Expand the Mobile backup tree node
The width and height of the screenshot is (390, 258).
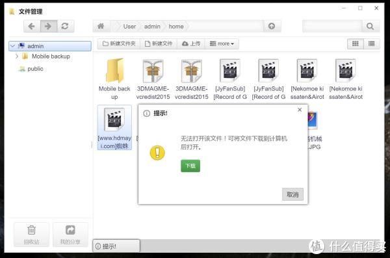pyautogui.click(x=17, y=57)
